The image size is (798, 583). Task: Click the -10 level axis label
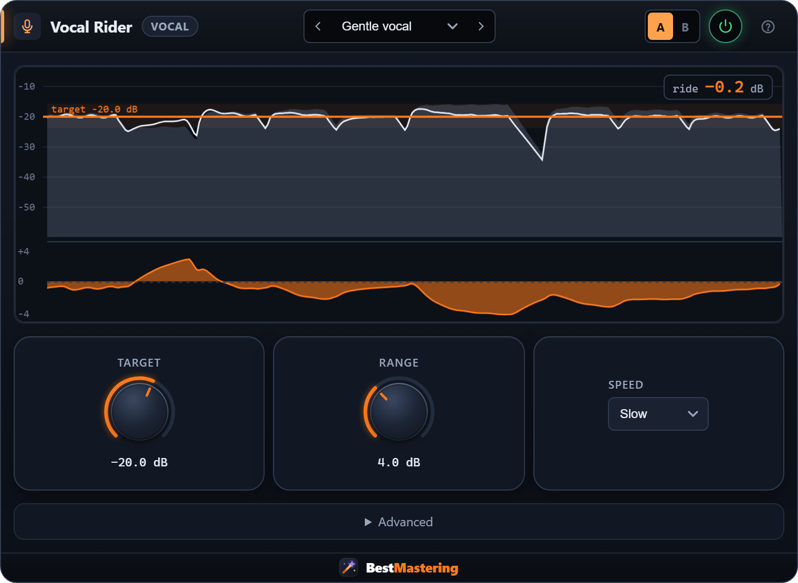27,87
